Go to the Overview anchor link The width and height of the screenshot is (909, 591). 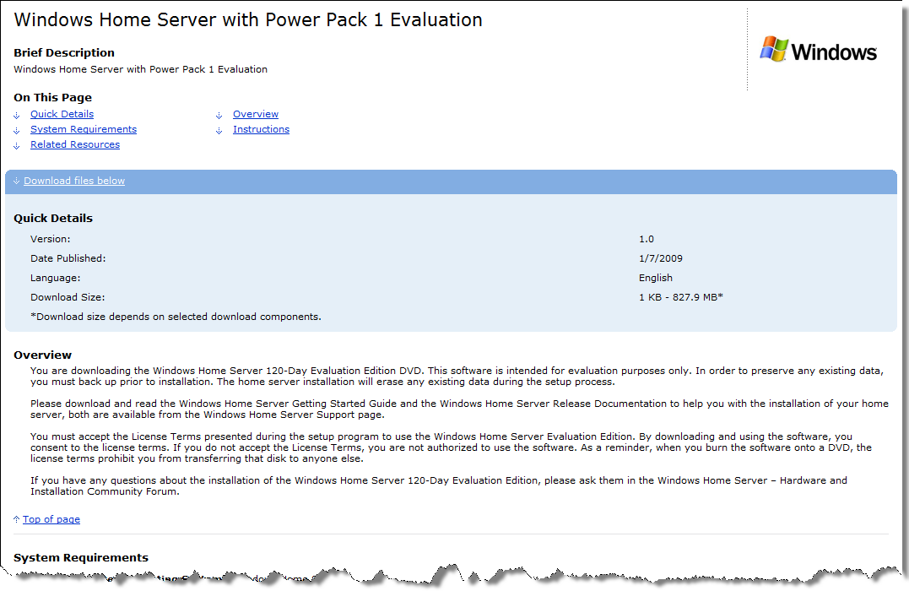tap(256, 114)
